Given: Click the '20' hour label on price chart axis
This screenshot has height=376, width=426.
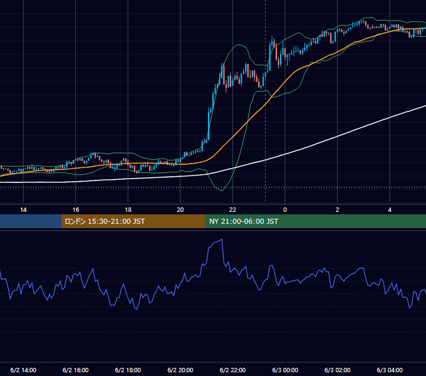Looking at the screenshot, I should point(180,210).
